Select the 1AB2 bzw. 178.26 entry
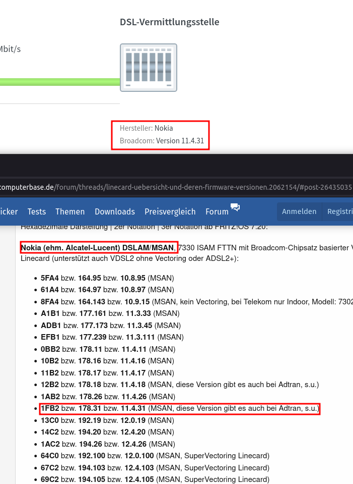The width and height of the screenshot is (353, 484). coord(108,397)
